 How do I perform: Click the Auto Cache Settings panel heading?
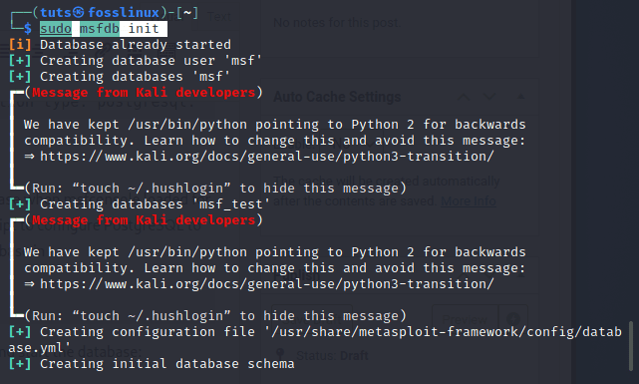coord(337,97)
